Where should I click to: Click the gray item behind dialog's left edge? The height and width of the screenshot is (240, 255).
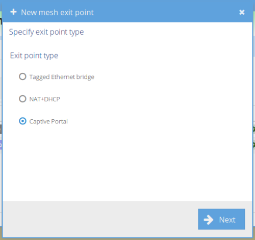pyautogui.click(x=1, y=129)
